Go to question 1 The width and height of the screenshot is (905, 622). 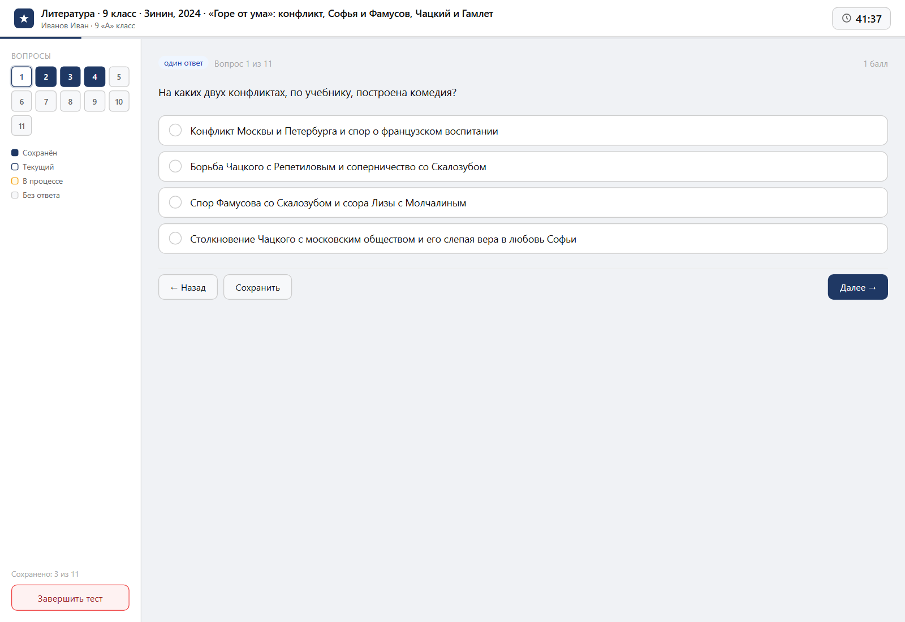[x=21, y=77]
